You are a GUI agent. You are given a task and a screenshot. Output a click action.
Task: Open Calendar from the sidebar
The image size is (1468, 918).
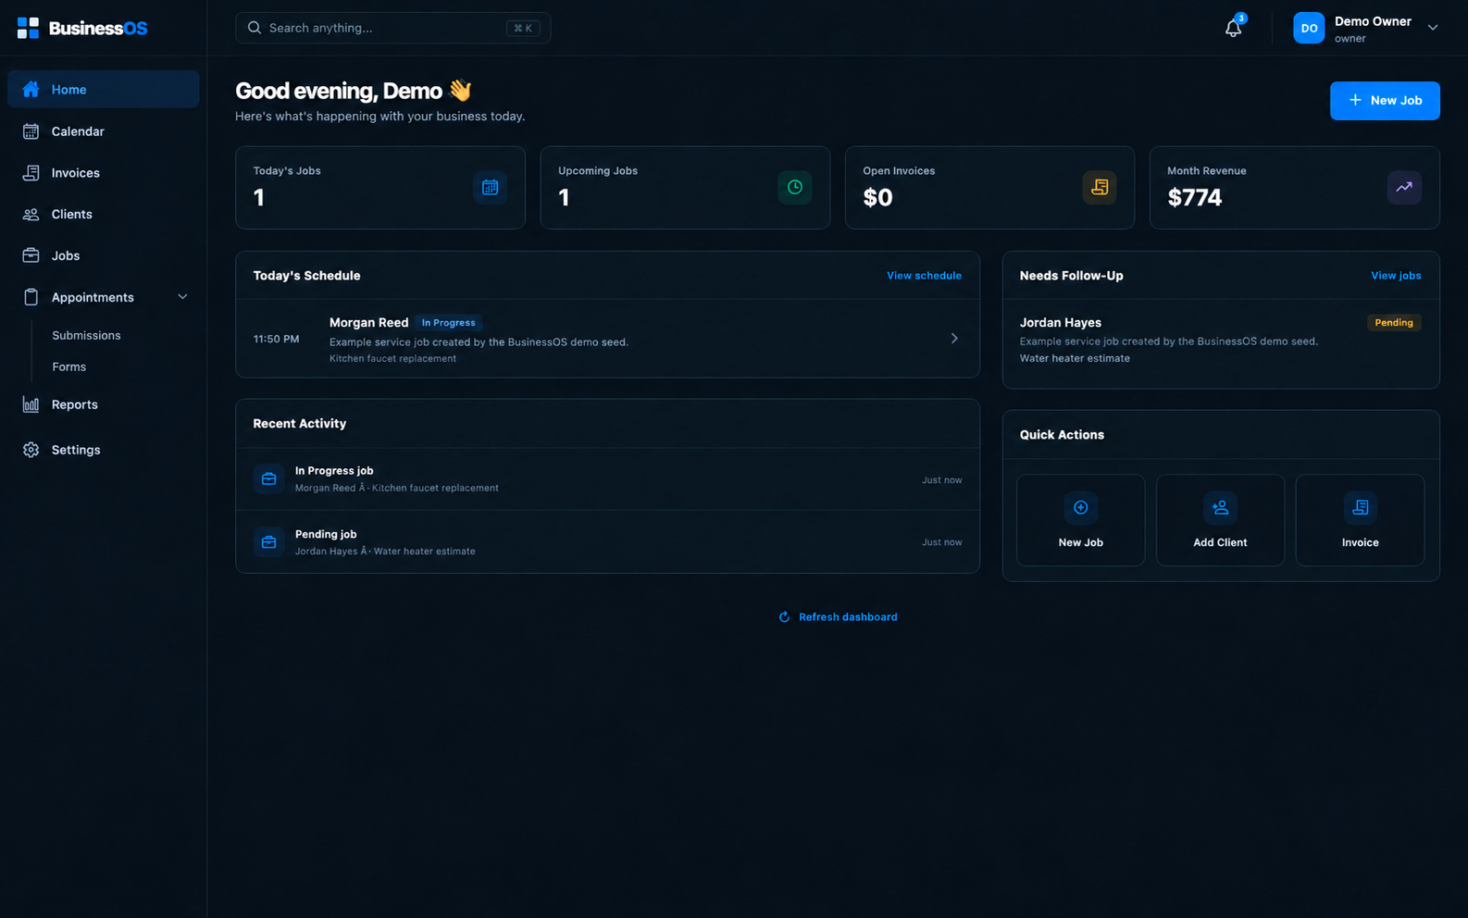(x=104, y=131)
